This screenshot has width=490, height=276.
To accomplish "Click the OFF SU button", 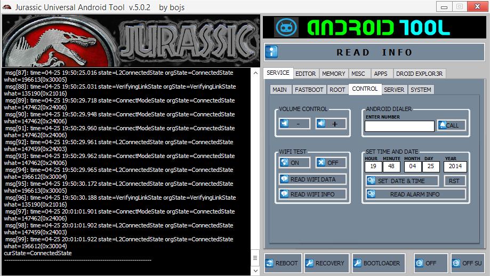I will (x=467, y=263).
